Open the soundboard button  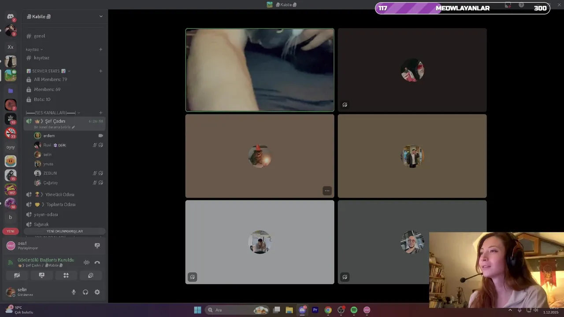pos(90,275)
